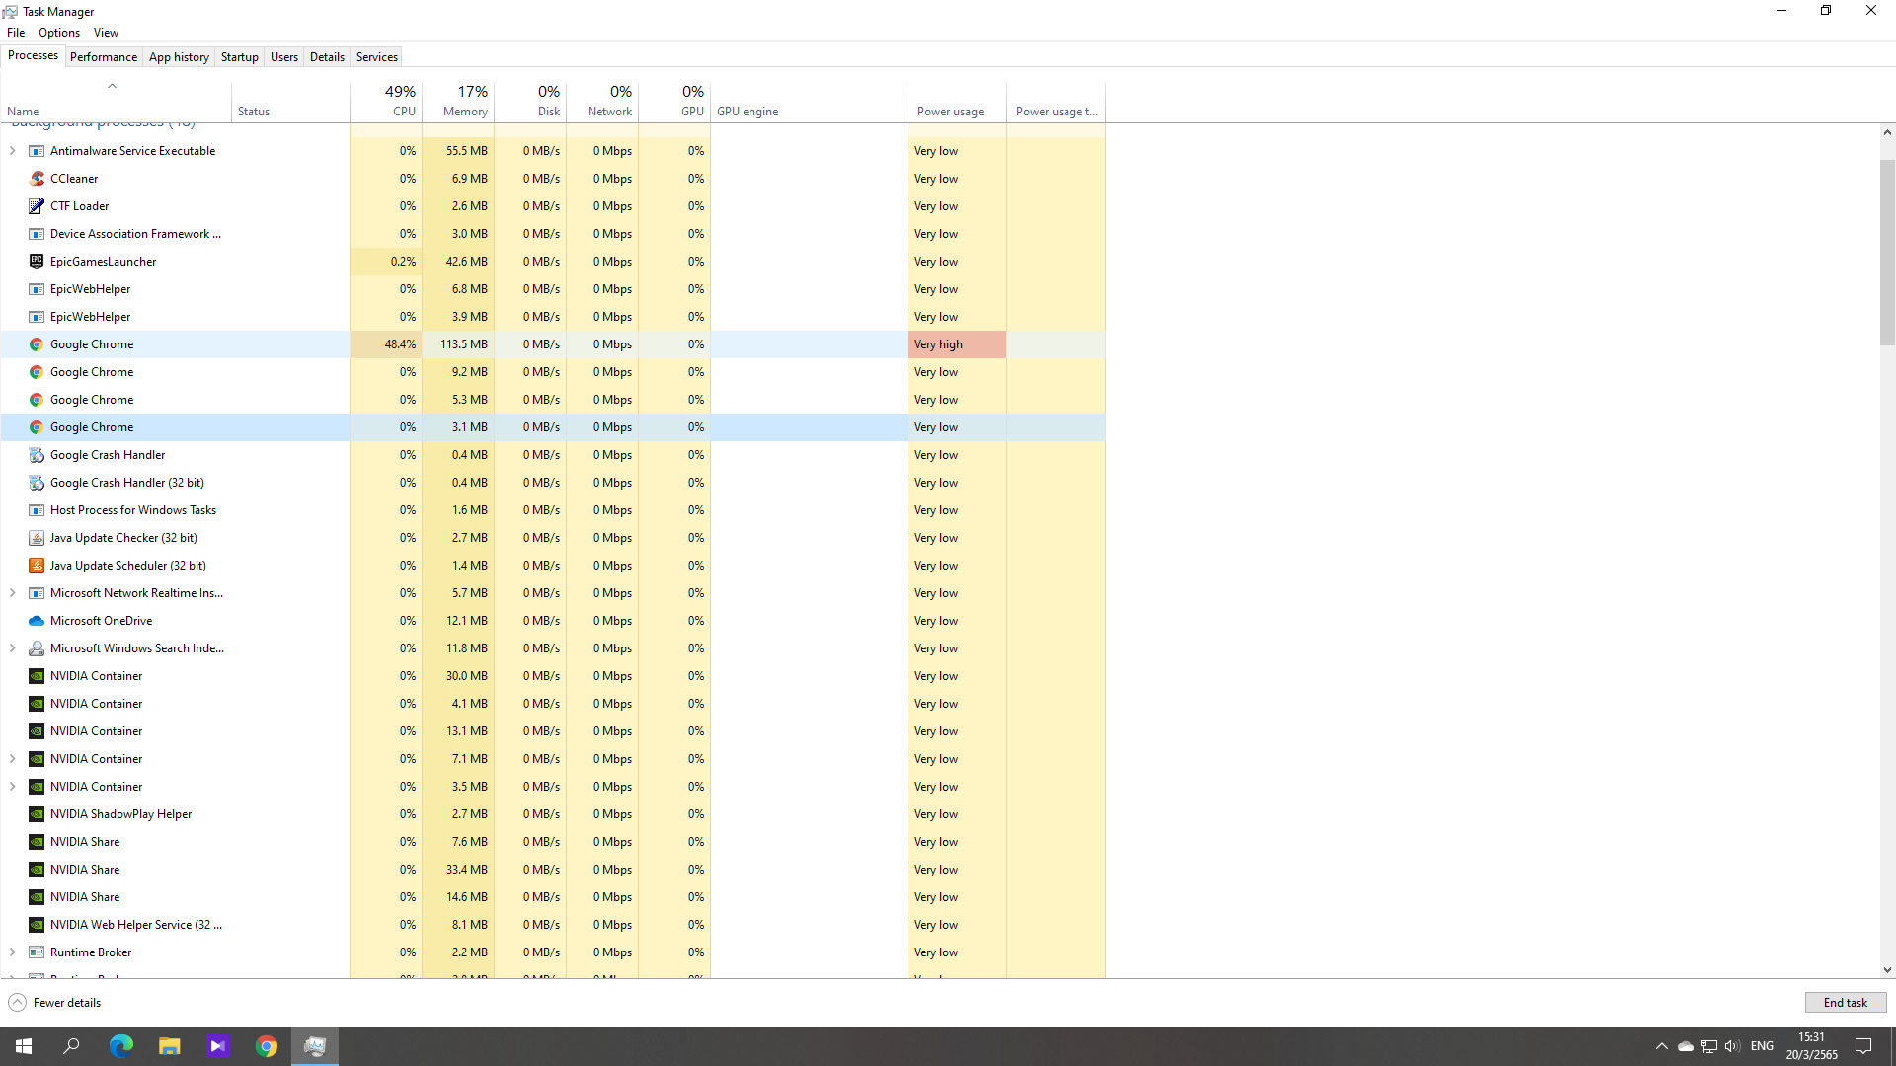
Task: Open the purple video app in taskbar
Action: (x=218, y=1046)
